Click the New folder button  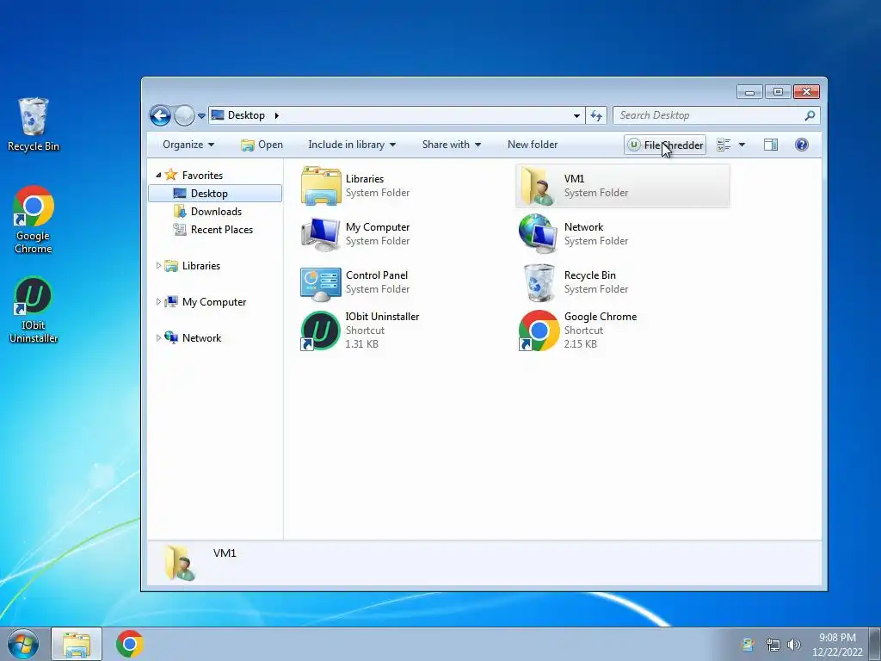point(533,145)
